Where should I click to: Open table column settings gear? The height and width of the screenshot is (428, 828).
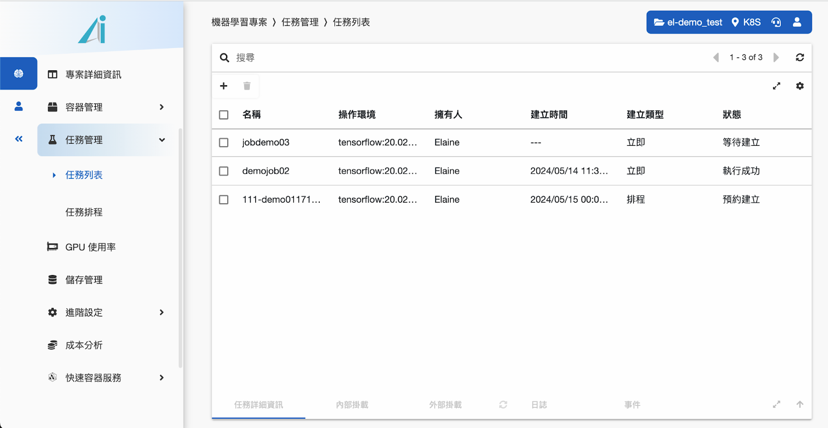pyautogui.click(x=800, y=86)
